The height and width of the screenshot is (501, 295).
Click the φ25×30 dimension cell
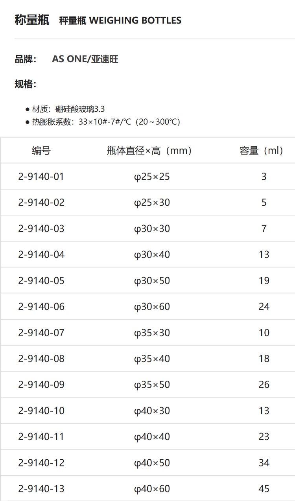pyautogui.click(x=152, y=203)
